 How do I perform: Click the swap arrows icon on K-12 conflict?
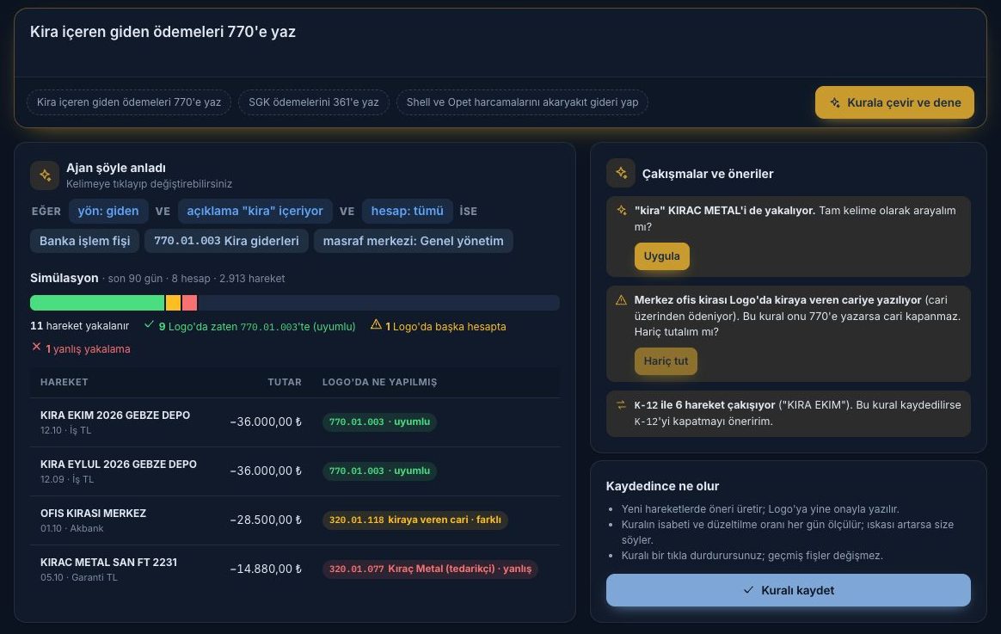[621, 405]
